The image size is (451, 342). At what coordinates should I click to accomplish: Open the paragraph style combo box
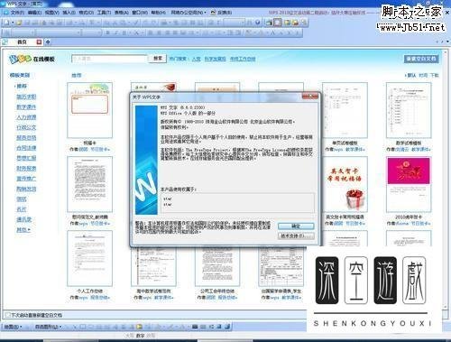tap(23, 32)
